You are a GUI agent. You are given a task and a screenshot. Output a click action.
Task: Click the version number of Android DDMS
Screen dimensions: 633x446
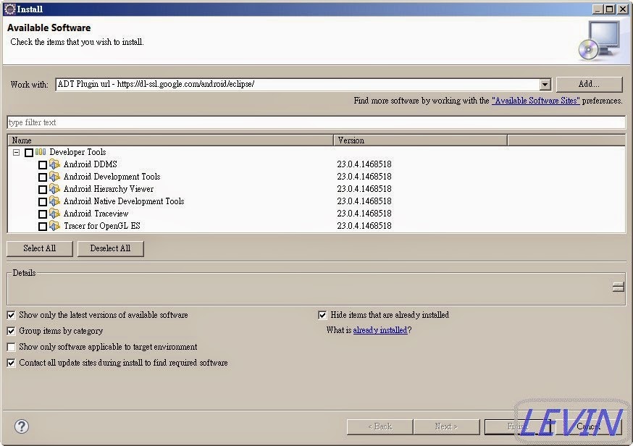pos(364,164)
